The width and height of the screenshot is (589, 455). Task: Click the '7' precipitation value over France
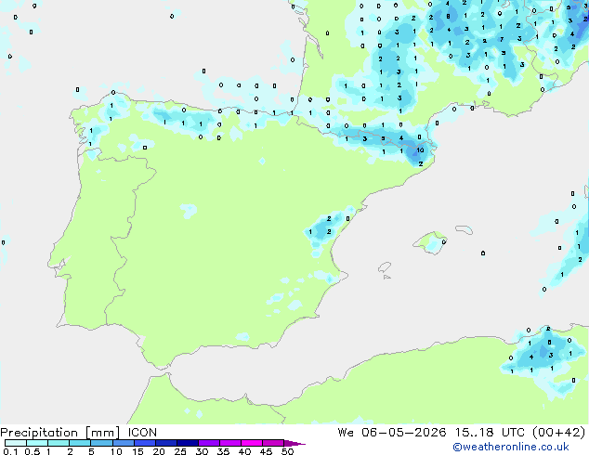click(502, 39)
